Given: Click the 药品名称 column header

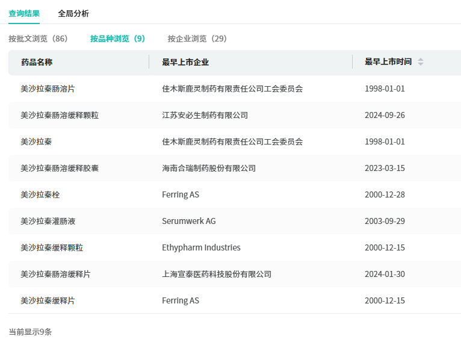Looking at the screenshot, I should coord(37,62).
